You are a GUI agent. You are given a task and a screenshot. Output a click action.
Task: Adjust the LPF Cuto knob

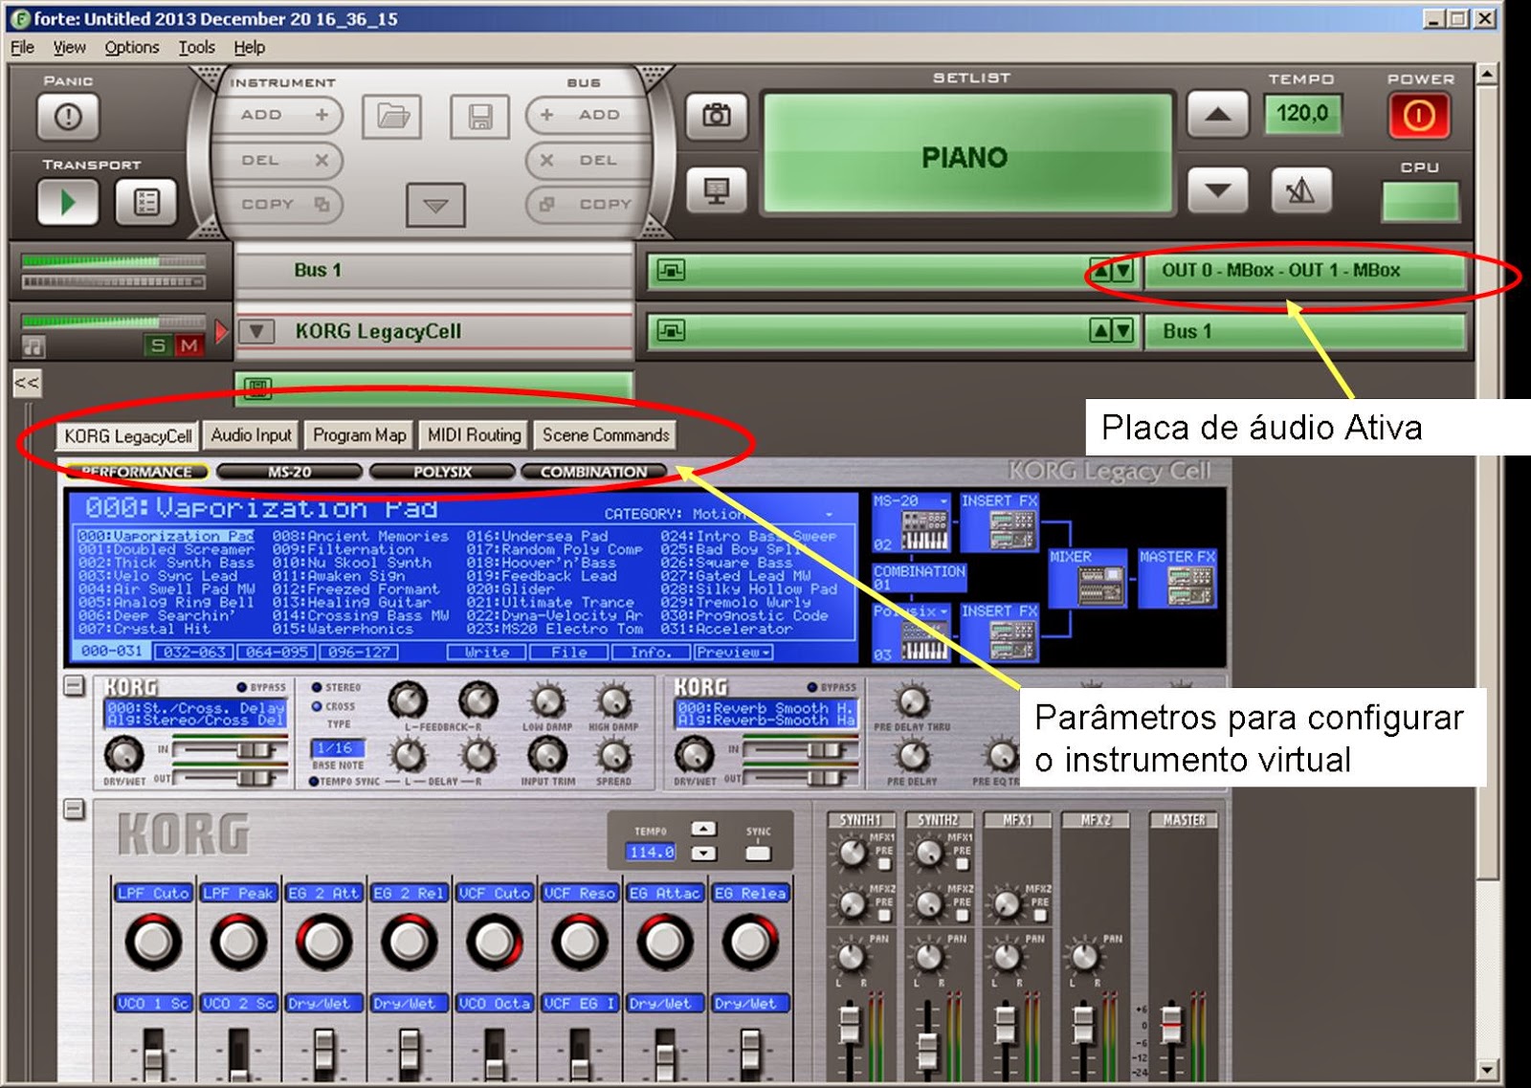click(153, 942)
